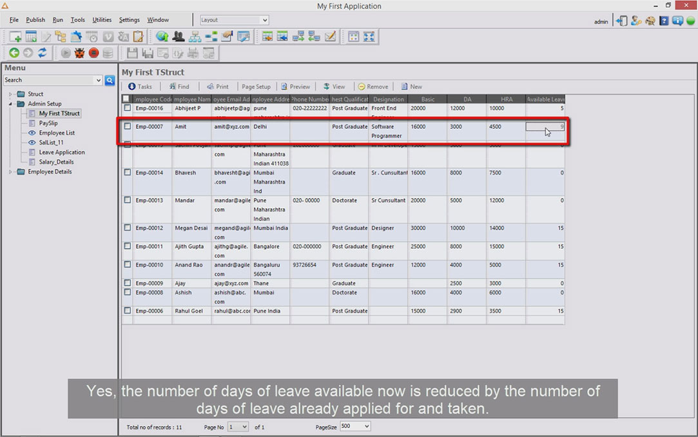Collapse the Admin Setup folder
698x437 pixels.
point(10,104)
